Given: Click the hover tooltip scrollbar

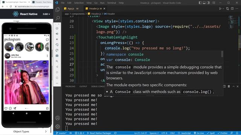Looking at the screenshot, I should 222,54.
